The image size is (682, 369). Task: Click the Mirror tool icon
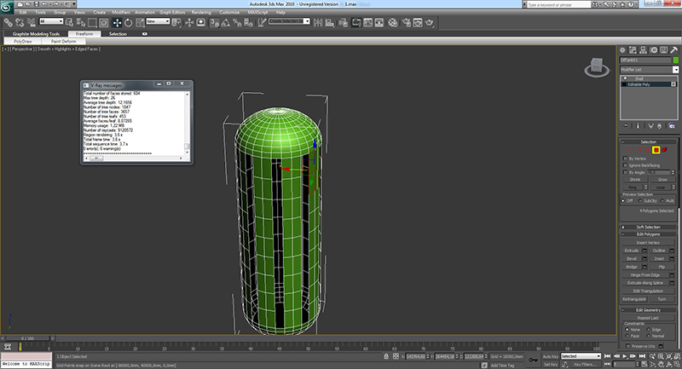coord(318,23)
